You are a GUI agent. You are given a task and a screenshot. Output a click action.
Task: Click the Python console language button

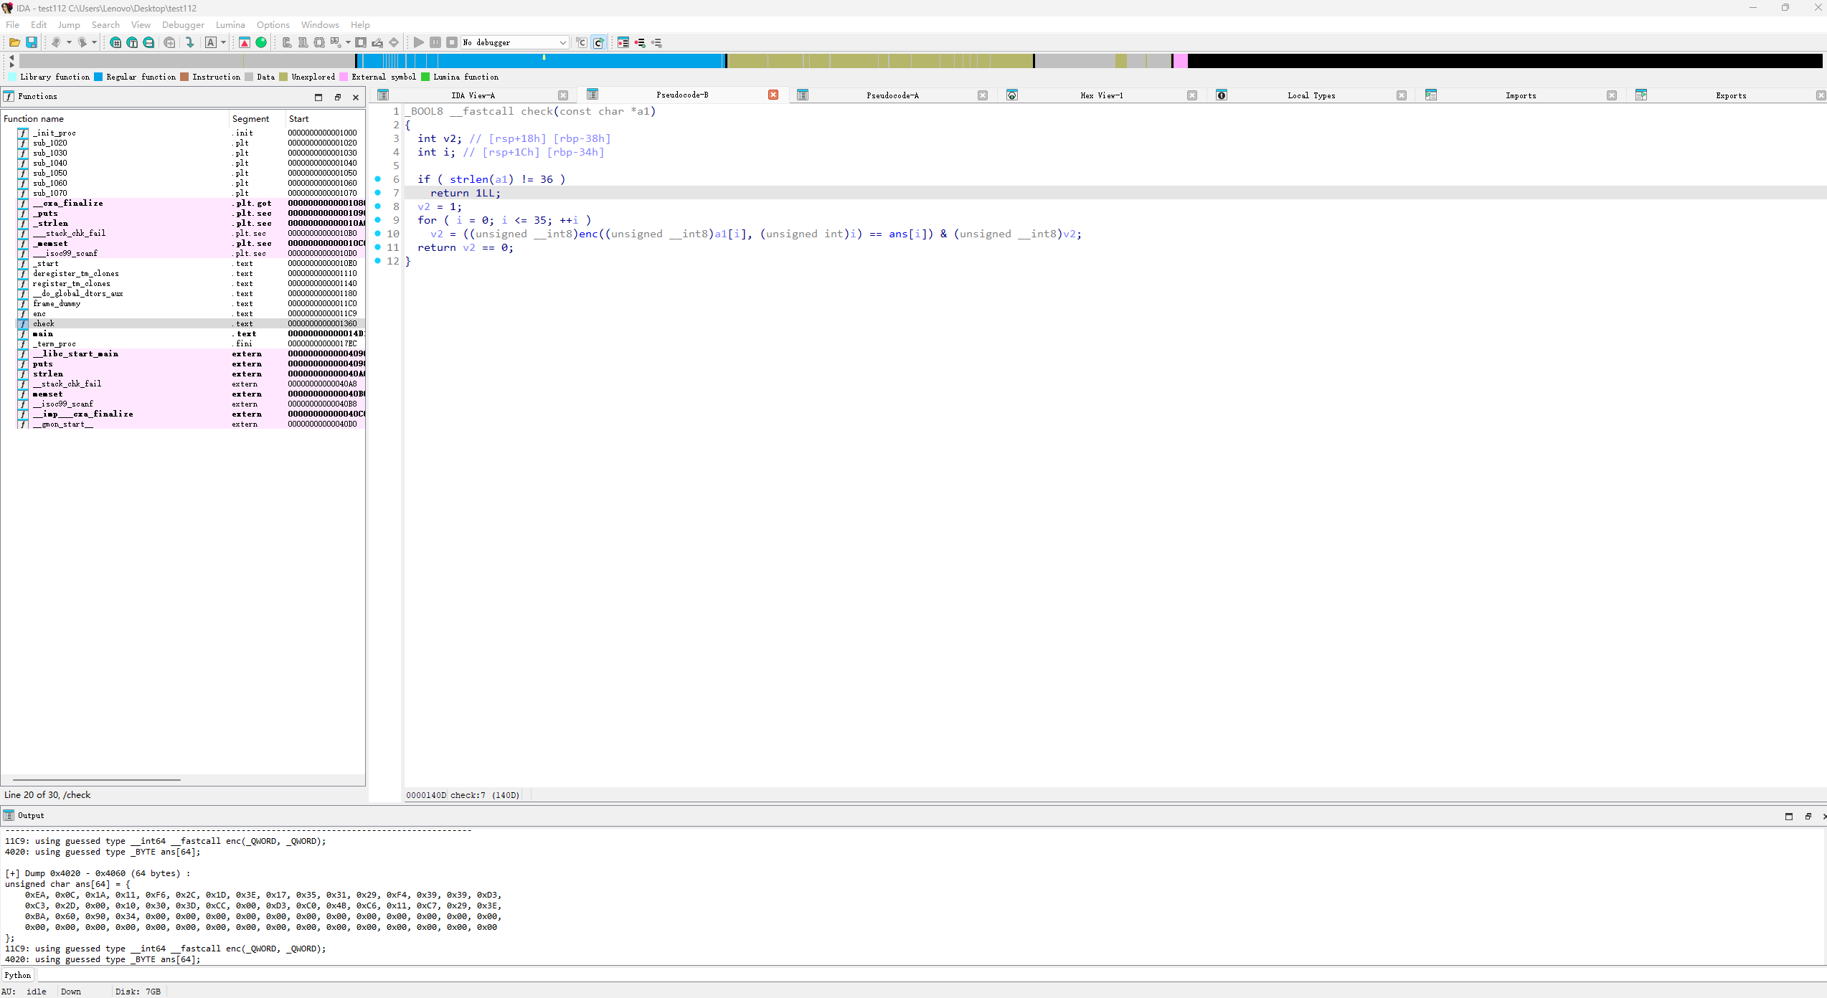[18, 975]
